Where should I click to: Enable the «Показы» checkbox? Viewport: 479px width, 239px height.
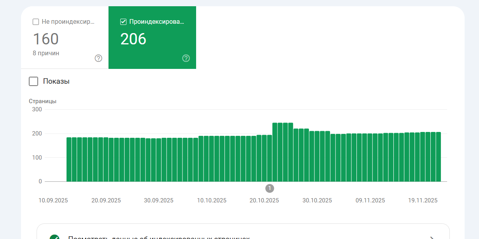coord(33,81)
